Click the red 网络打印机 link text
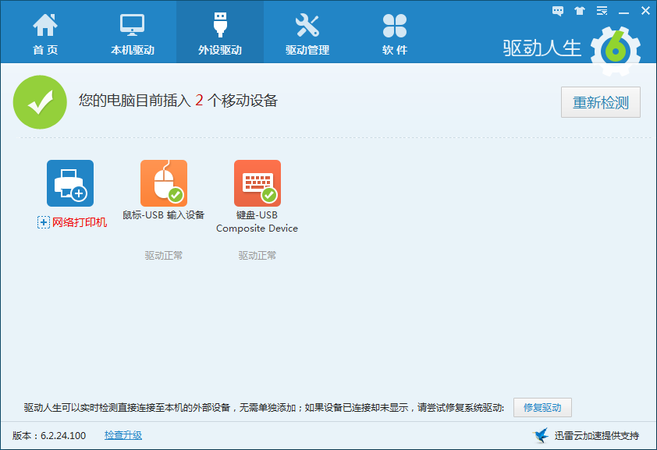Image resolution: width=657 pixels, height=450 pixels. pyautogui.click(x=80, y=223)
